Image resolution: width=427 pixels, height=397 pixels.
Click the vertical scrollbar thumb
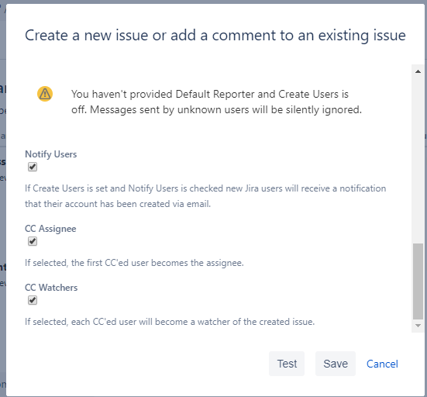click(418, 281)
